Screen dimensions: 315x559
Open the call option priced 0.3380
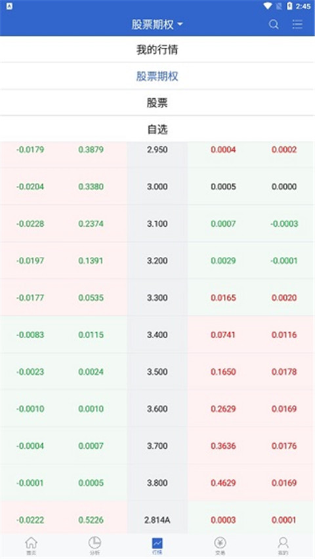pos(91,187)
